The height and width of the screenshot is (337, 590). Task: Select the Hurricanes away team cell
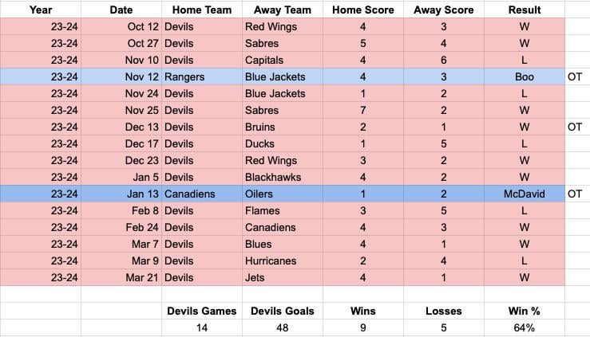(x=282, y=261)
